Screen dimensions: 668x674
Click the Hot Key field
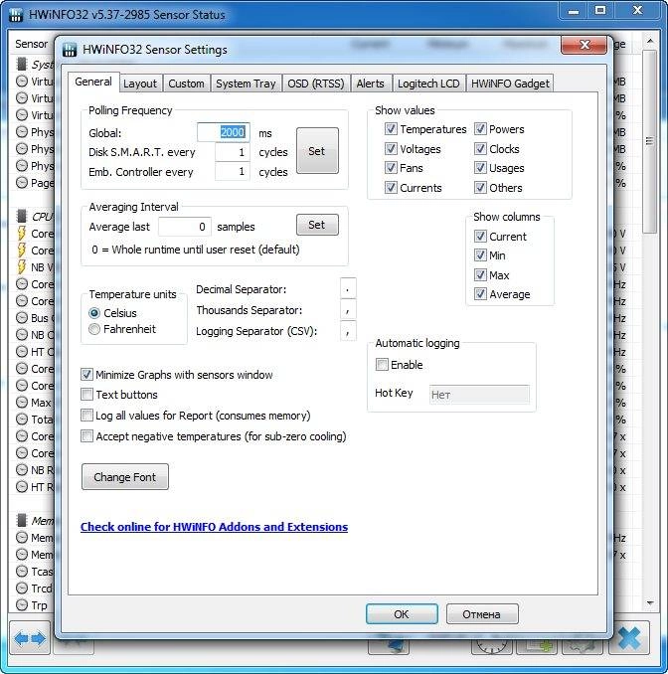(479, 395)
